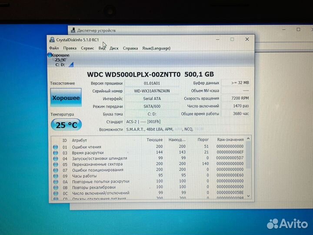Image resolution: width=313 pixels, height=235 pixels.
Task: Click the Диспетчер устройств window icon
Action: point(73,30)
